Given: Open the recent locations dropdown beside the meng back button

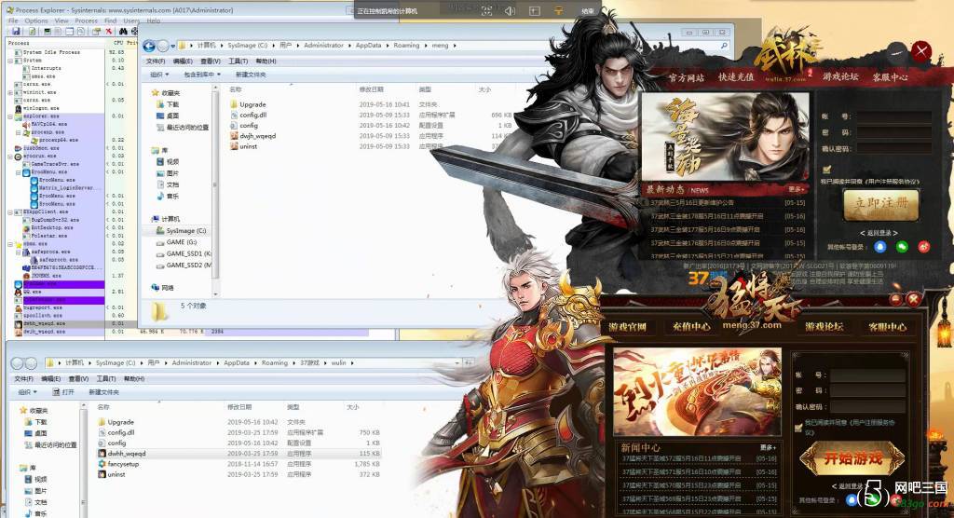Looking at the screenshot, I should [173, 46].
